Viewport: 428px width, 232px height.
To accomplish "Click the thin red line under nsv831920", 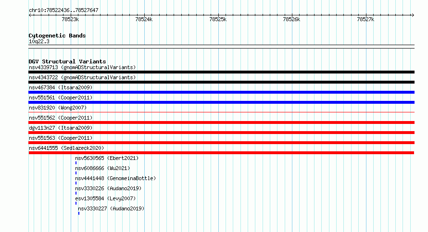I will [221, 112].
